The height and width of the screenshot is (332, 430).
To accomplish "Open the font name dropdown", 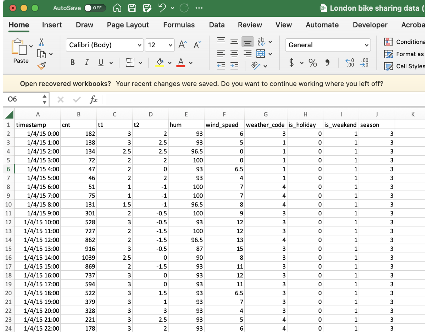I will pyautogui.click(x=140, y=45).
